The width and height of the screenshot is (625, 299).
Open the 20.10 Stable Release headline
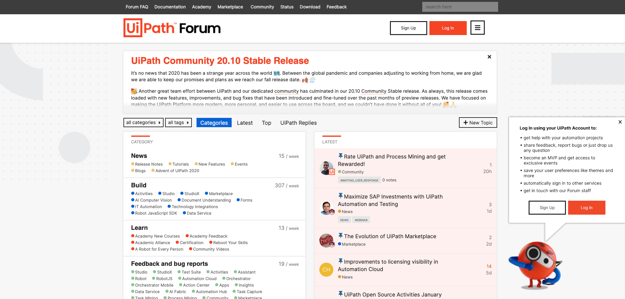tap(220, 60)
